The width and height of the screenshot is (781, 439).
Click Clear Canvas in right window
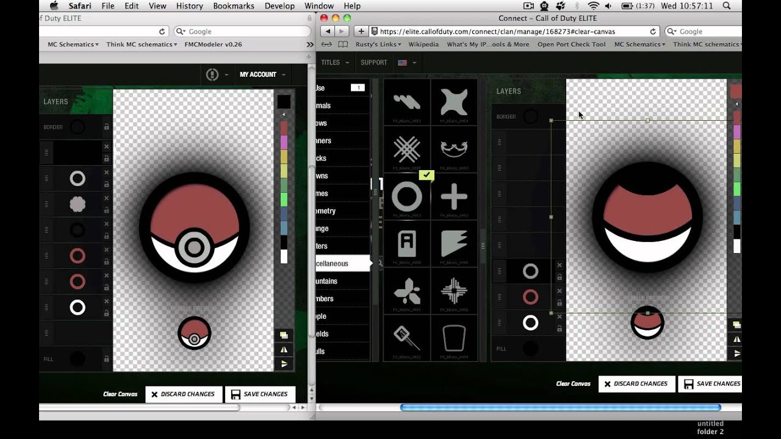tap(574, 384)
